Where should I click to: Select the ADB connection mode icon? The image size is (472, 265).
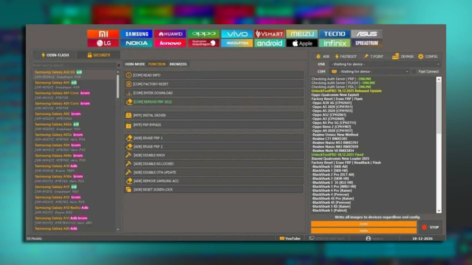(318, 56)
